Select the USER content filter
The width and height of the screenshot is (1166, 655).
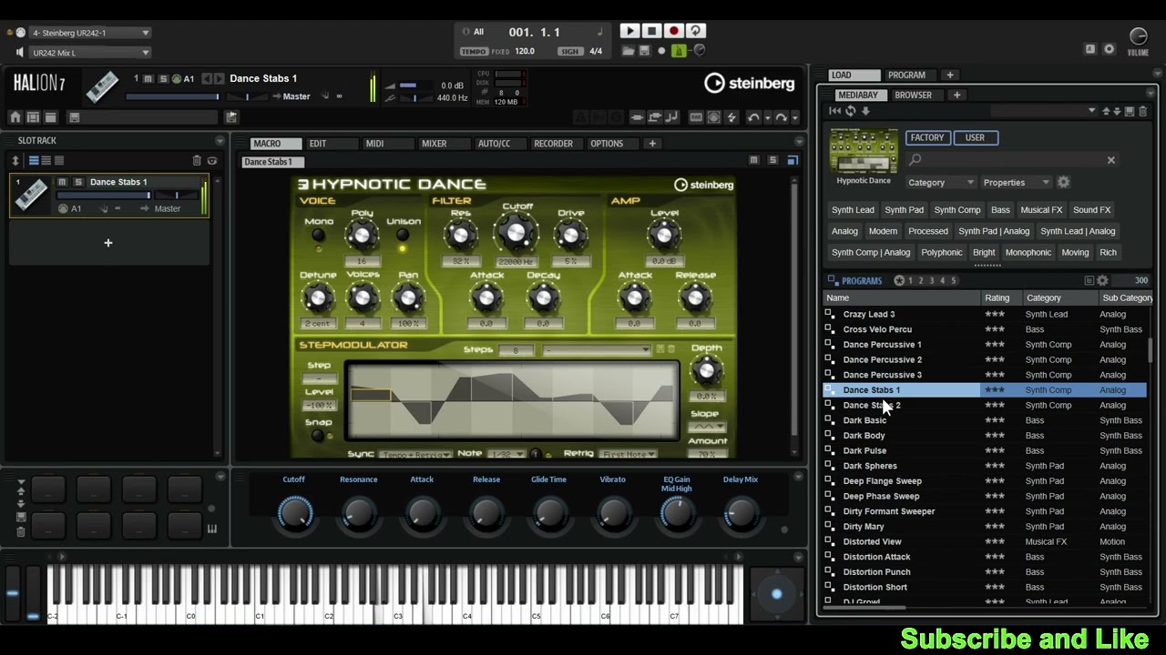coord(975,137)
